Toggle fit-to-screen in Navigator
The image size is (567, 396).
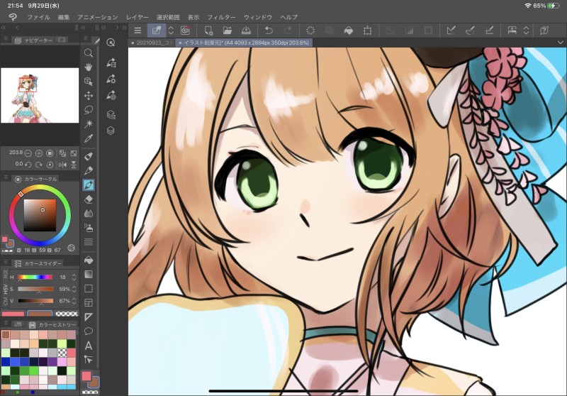tap(74, 153)
